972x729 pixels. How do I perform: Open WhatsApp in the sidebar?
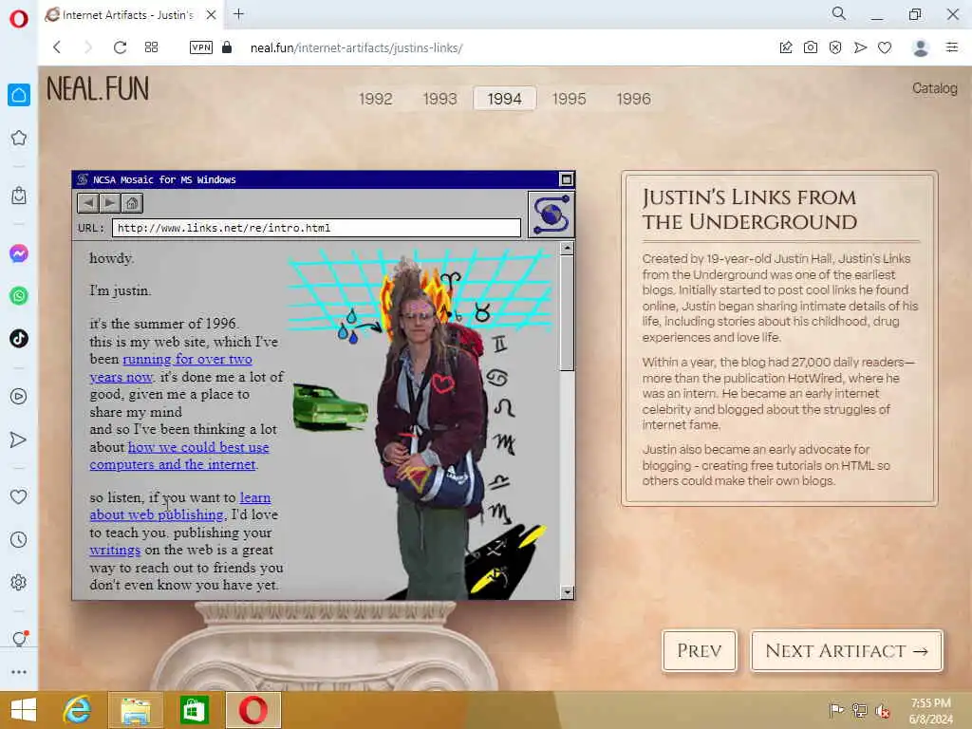pos(19,296)
